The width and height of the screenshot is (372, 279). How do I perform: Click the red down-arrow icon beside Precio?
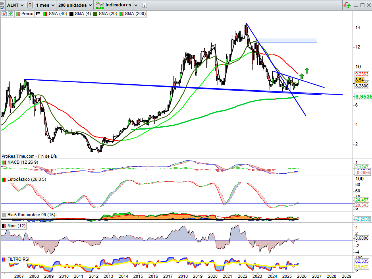4,14
